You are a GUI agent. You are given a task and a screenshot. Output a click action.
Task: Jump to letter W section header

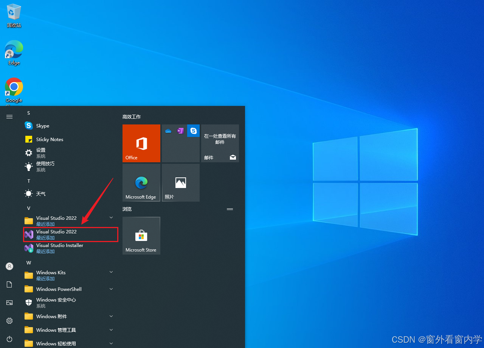(28, 263)
